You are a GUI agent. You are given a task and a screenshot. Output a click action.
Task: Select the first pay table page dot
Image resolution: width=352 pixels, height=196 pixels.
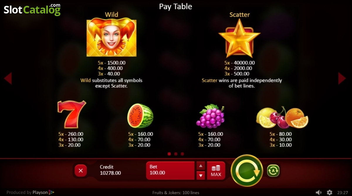169,154
